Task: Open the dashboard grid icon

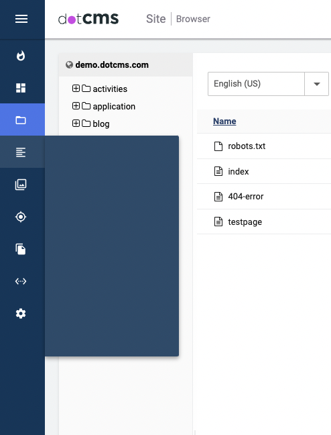Action: pyautogui.click(x=21, y=88)
